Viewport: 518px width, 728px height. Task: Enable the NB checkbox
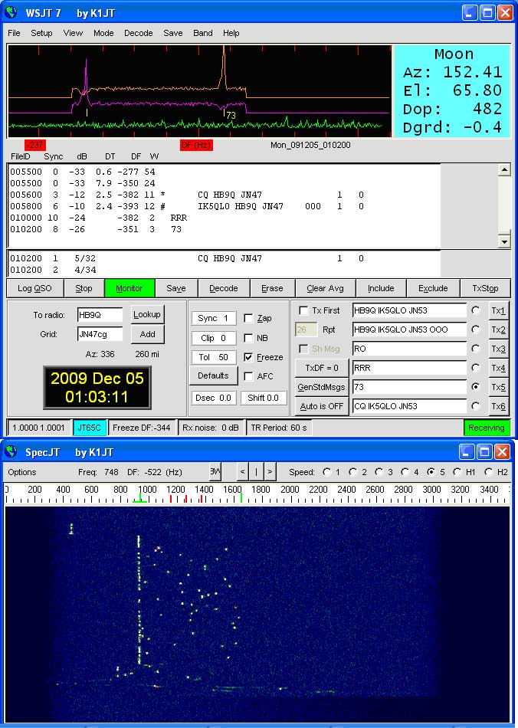(249, 338)
